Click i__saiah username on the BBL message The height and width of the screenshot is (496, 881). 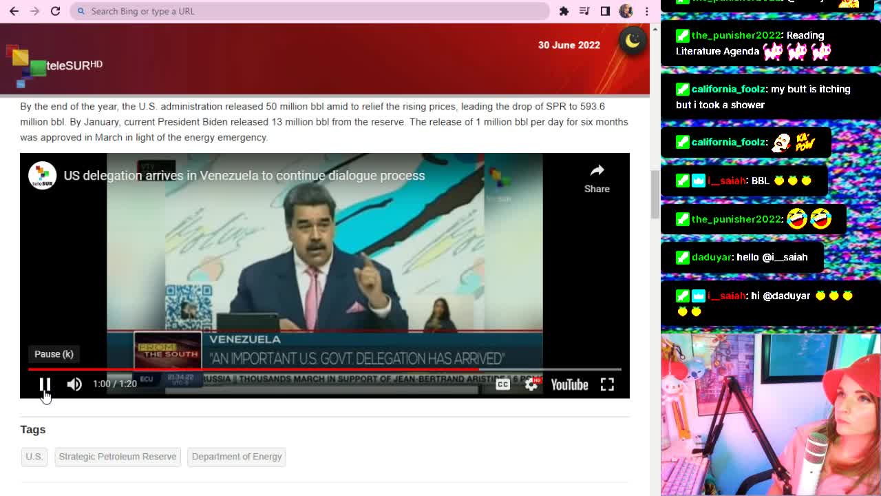pyautogui.click(x=727, y=180)
